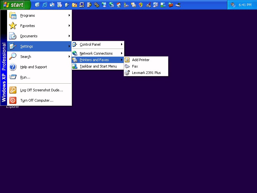
Task: Expand the Control Panel submenu arrow
Action: (x=121, y=44)
